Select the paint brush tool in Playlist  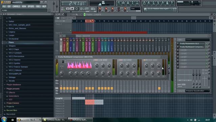click(66, 14)
